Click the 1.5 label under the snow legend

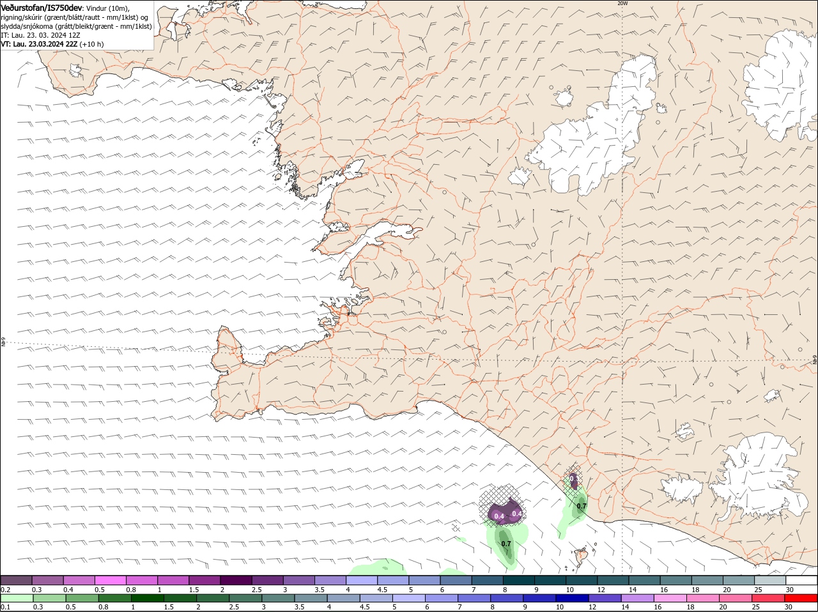(x=194, y=590)
